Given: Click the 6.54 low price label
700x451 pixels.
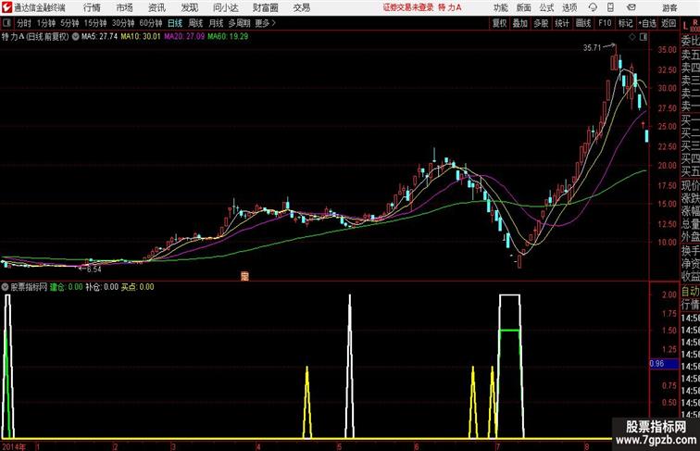Looking at the screenshot, I should (94, 269).
